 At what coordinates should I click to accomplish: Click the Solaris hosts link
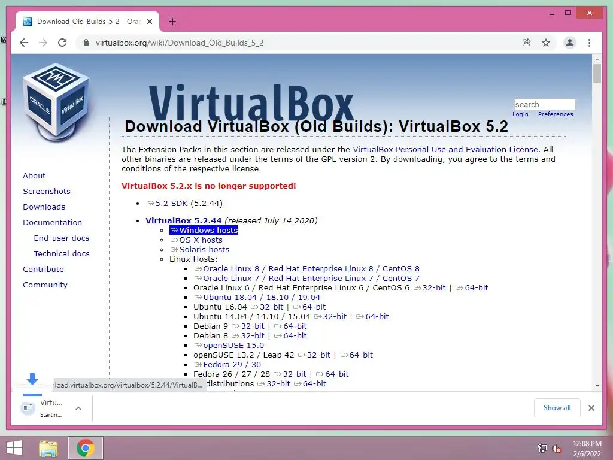(x=200, y=249)
